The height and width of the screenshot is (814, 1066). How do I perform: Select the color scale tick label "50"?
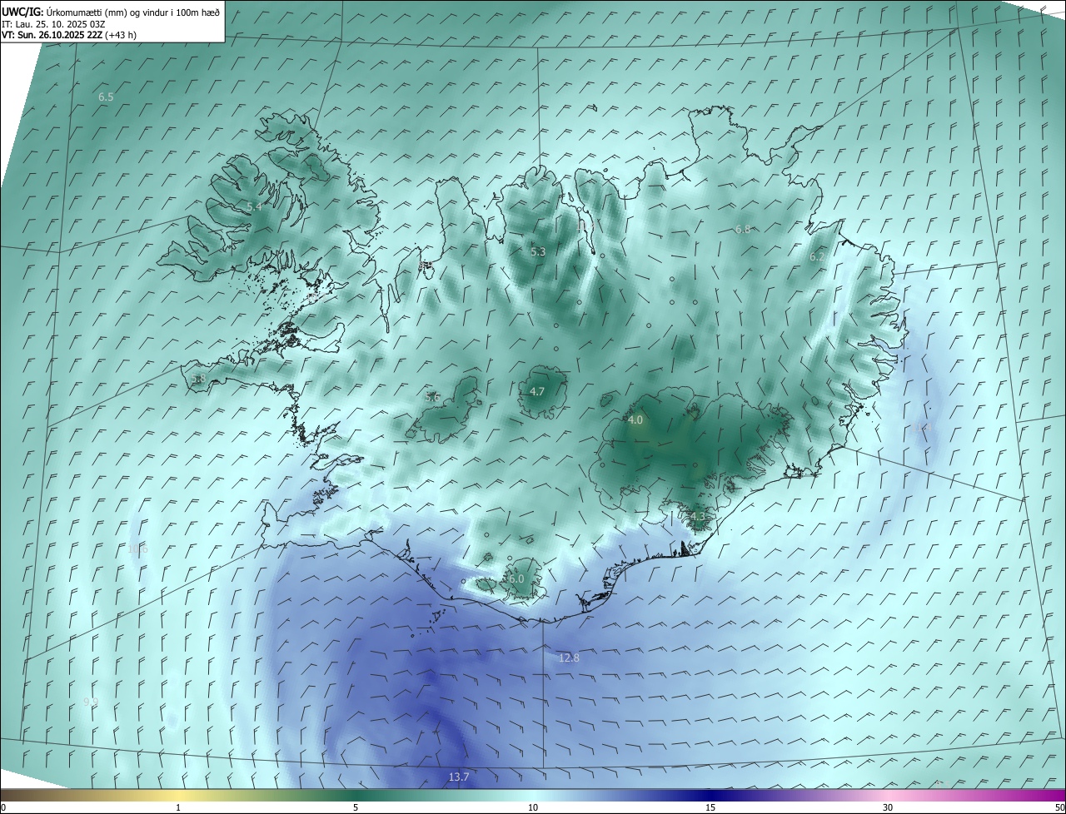(1059, 807)
